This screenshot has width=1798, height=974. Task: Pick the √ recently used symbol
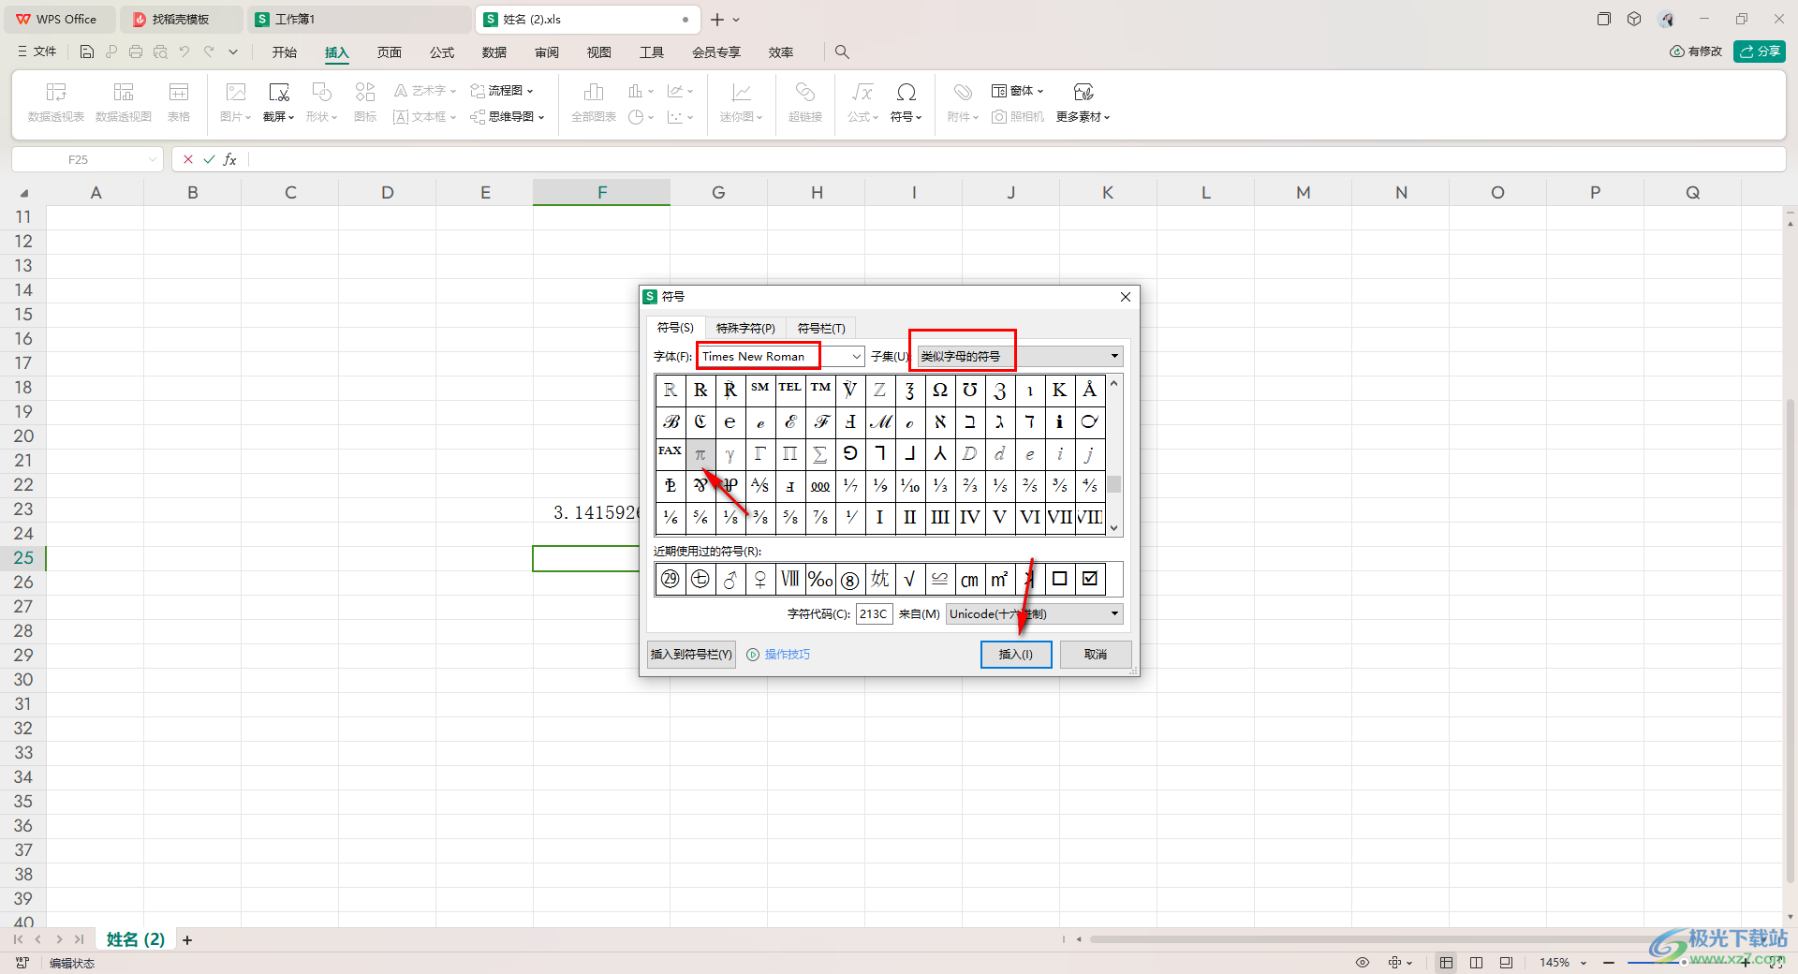pos(910,580)
